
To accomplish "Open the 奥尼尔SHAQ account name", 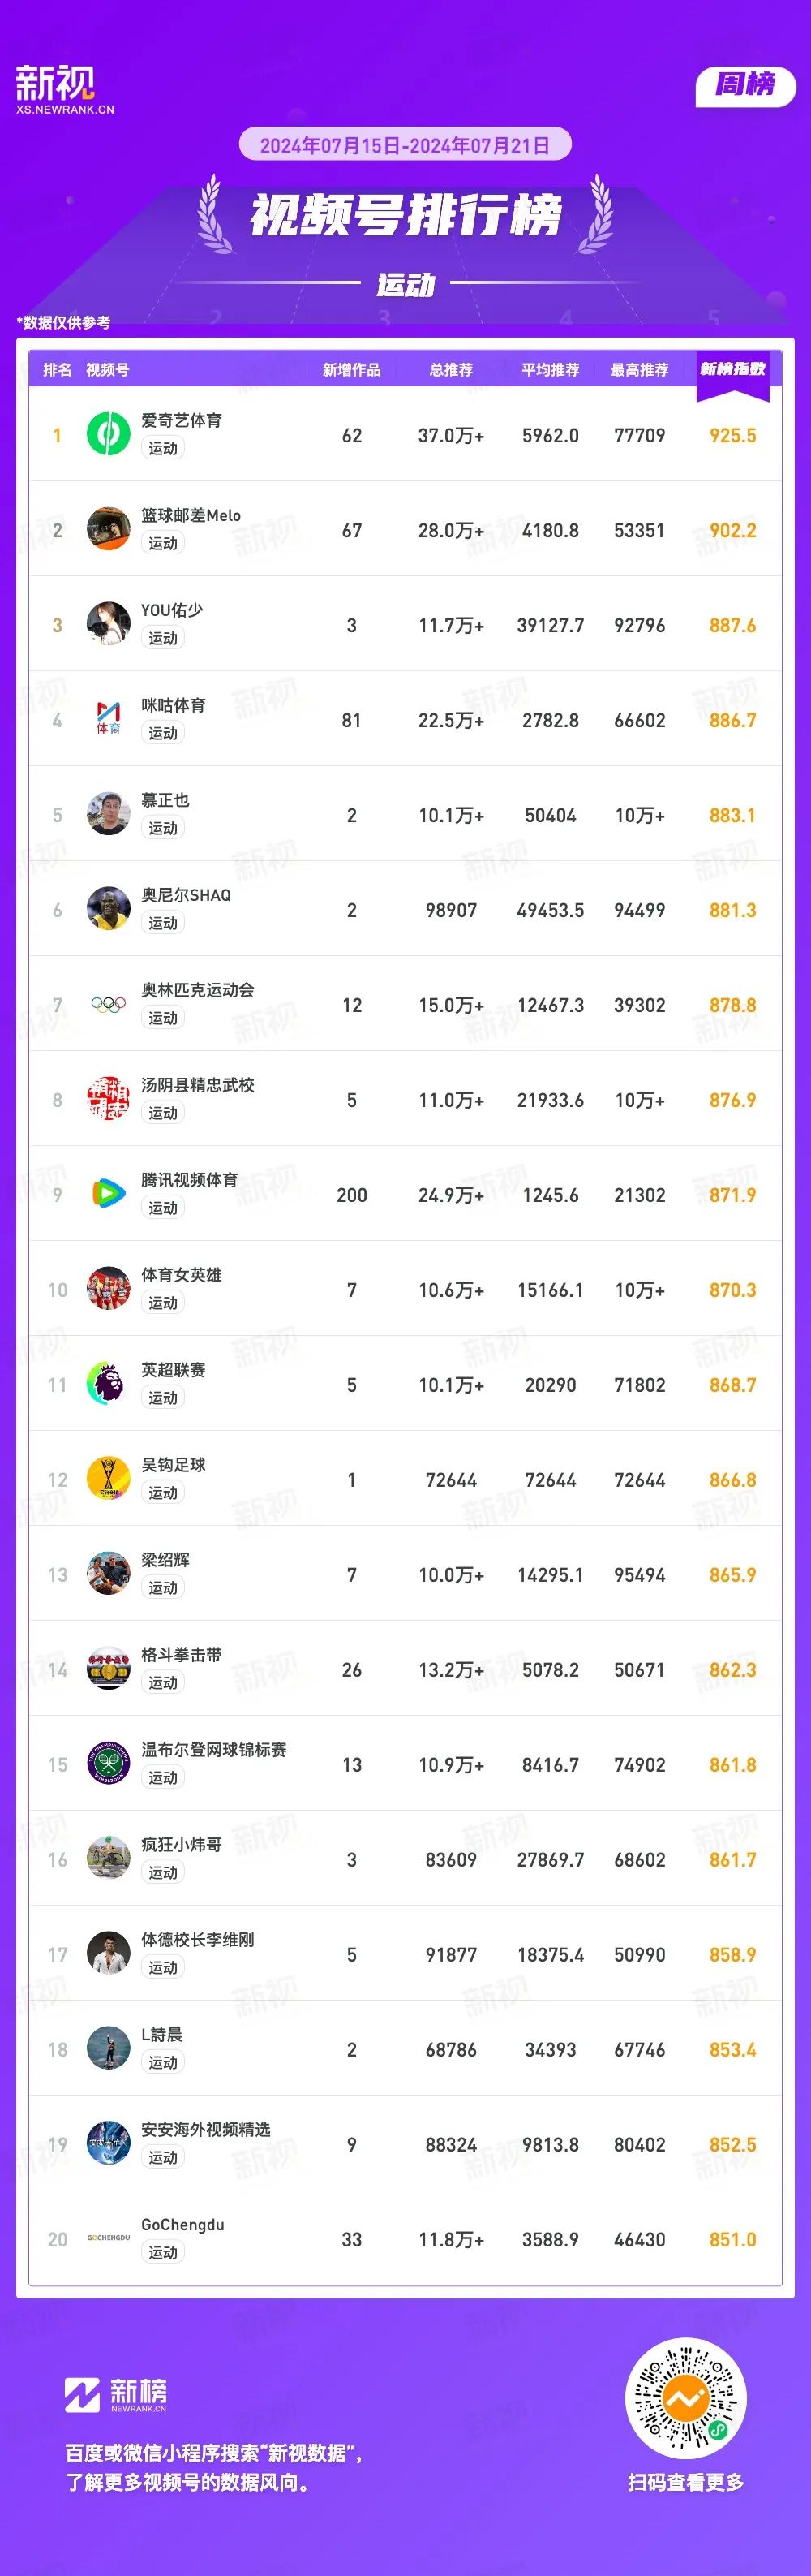I will pyautogui.click(x=186, y=895).
